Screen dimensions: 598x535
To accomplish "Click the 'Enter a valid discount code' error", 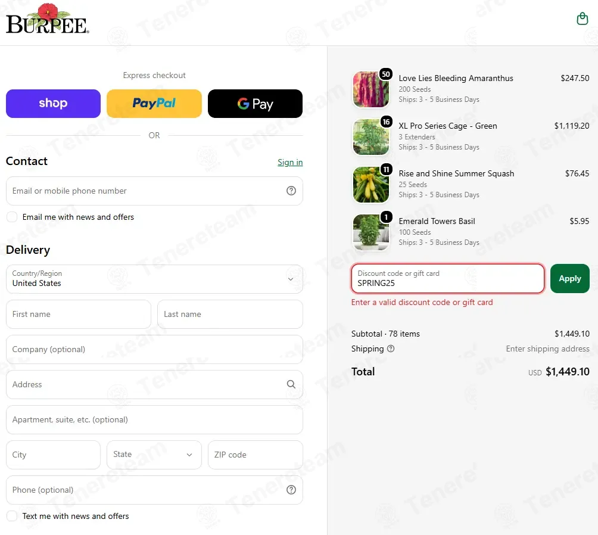I will [422, 302].
